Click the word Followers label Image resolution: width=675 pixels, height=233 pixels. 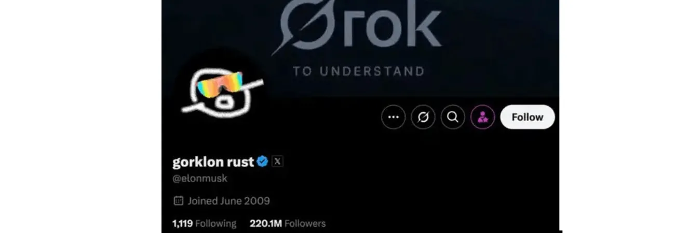(305, 224)
